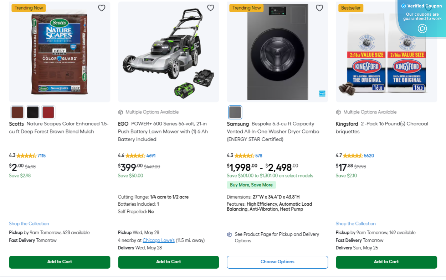Click the verified checkmark icon on coupon banner
Image resolution: width=446 pixels, height=280 pixels.
[x=404, y=6]
